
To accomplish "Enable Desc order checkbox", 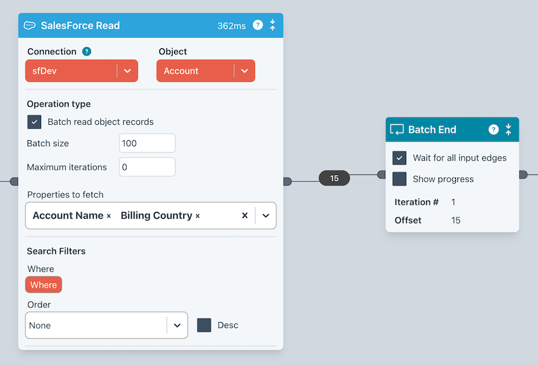I will (204, 325).
